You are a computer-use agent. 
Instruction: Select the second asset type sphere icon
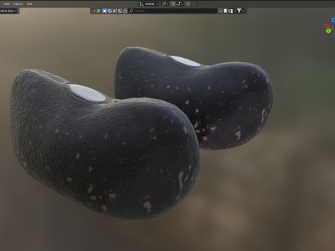110,11
